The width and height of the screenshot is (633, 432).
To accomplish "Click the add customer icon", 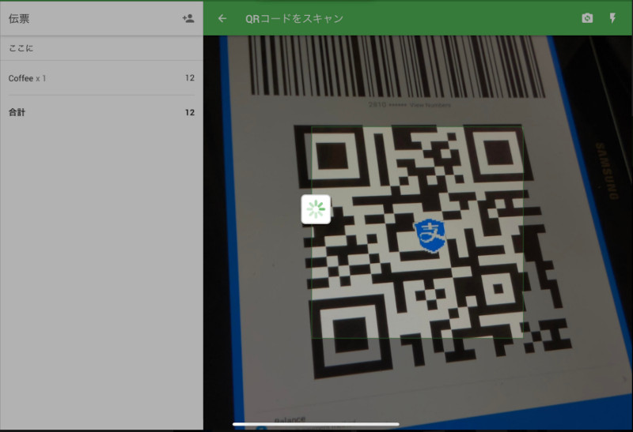I will [188, 18].
